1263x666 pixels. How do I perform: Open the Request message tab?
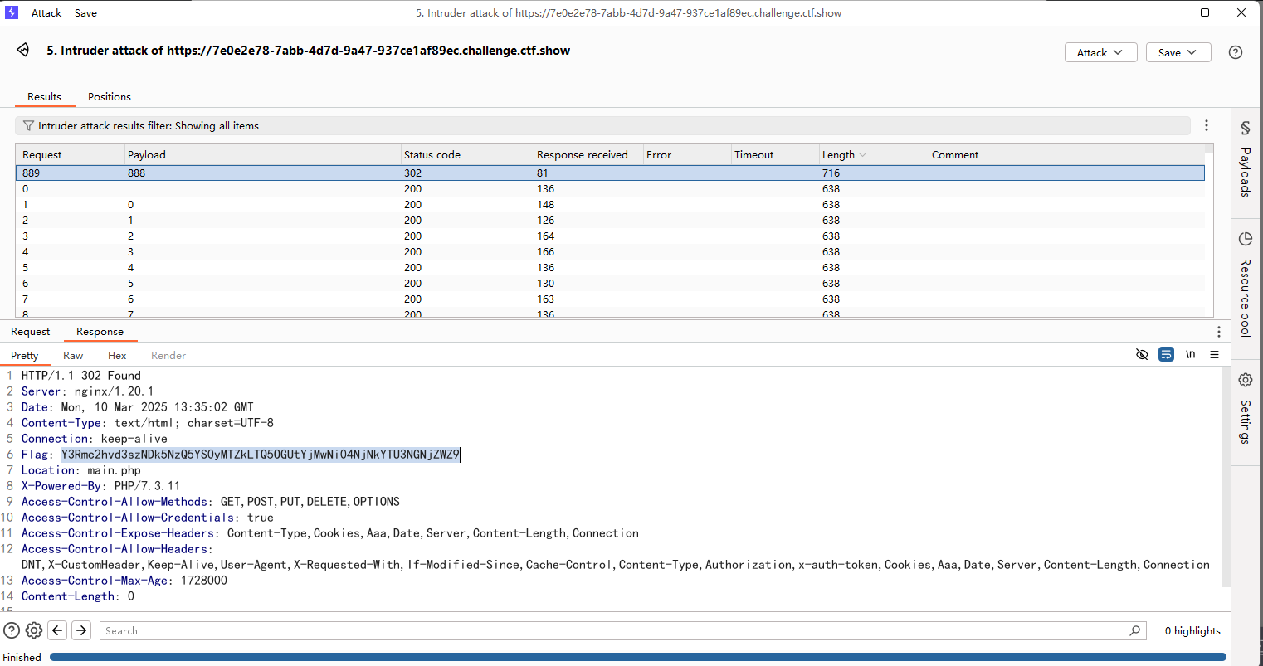[x=31, y=332]
